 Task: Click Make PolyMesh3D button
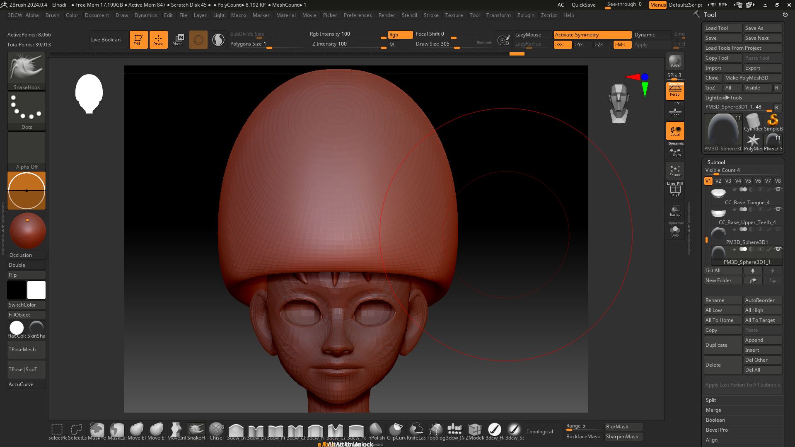[x=753, y=78]
